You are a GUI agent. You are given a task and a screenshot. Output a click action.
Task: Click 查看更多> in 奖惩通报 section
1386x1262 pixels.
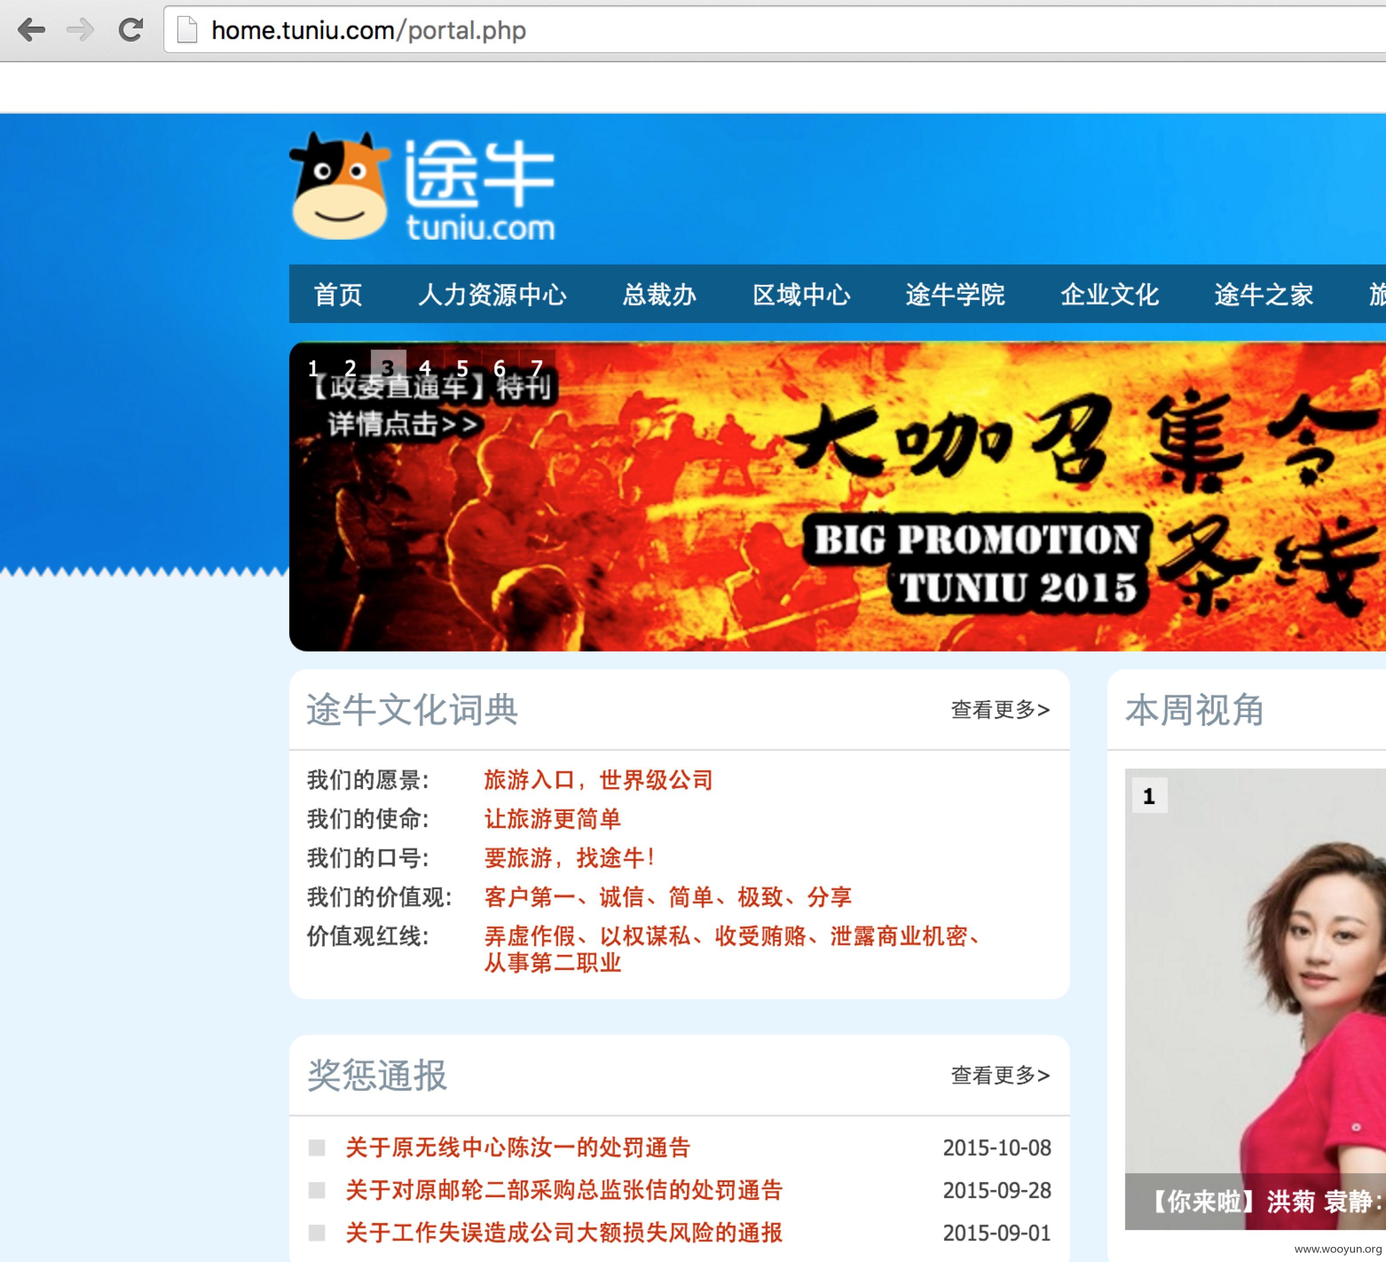click(1000, 1075)
